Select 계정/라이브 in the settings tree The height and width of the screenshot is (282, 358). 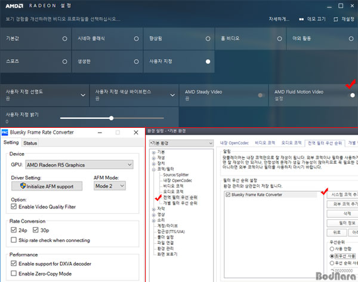click(x=167, y=226)
